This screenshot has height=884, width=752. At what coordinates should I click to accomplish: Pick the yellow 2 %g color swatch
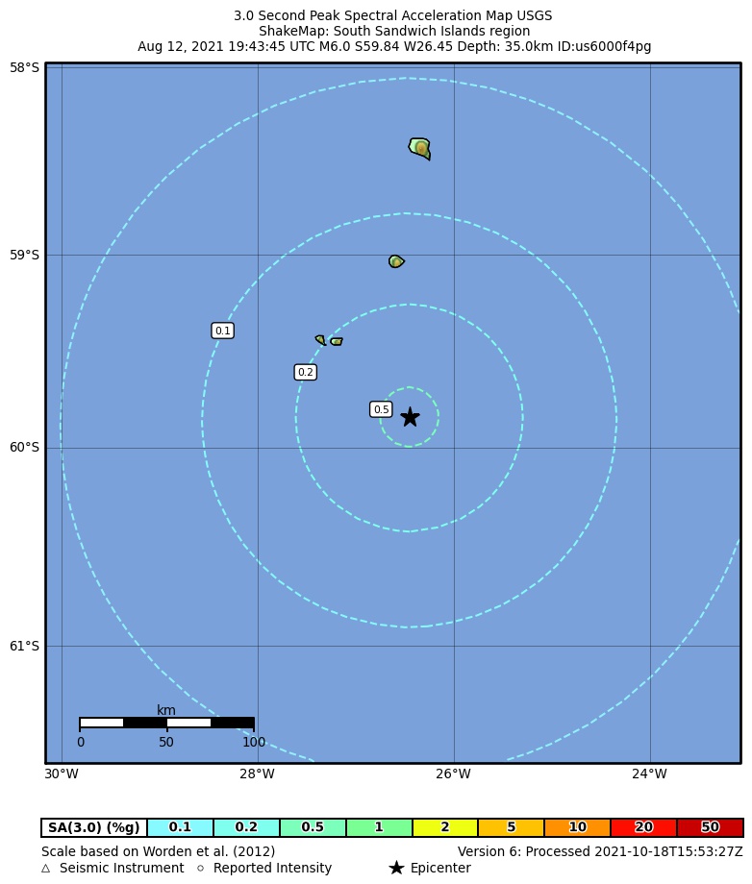tap(444, 827)
